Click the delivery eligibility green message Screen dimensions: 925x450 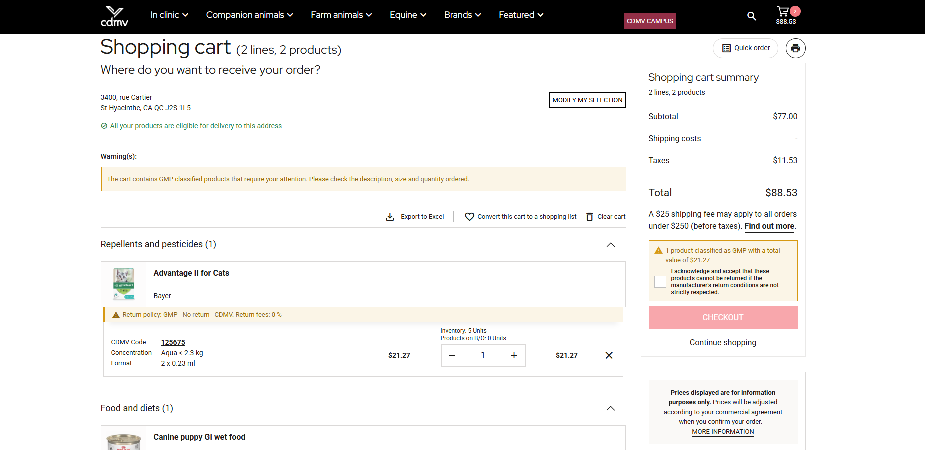point(196,126)
